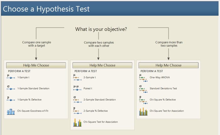Viewport: 220px width, 135px height.
Task: Select Chi-Square Test for Association in right panel
Action: pos(167,111)
